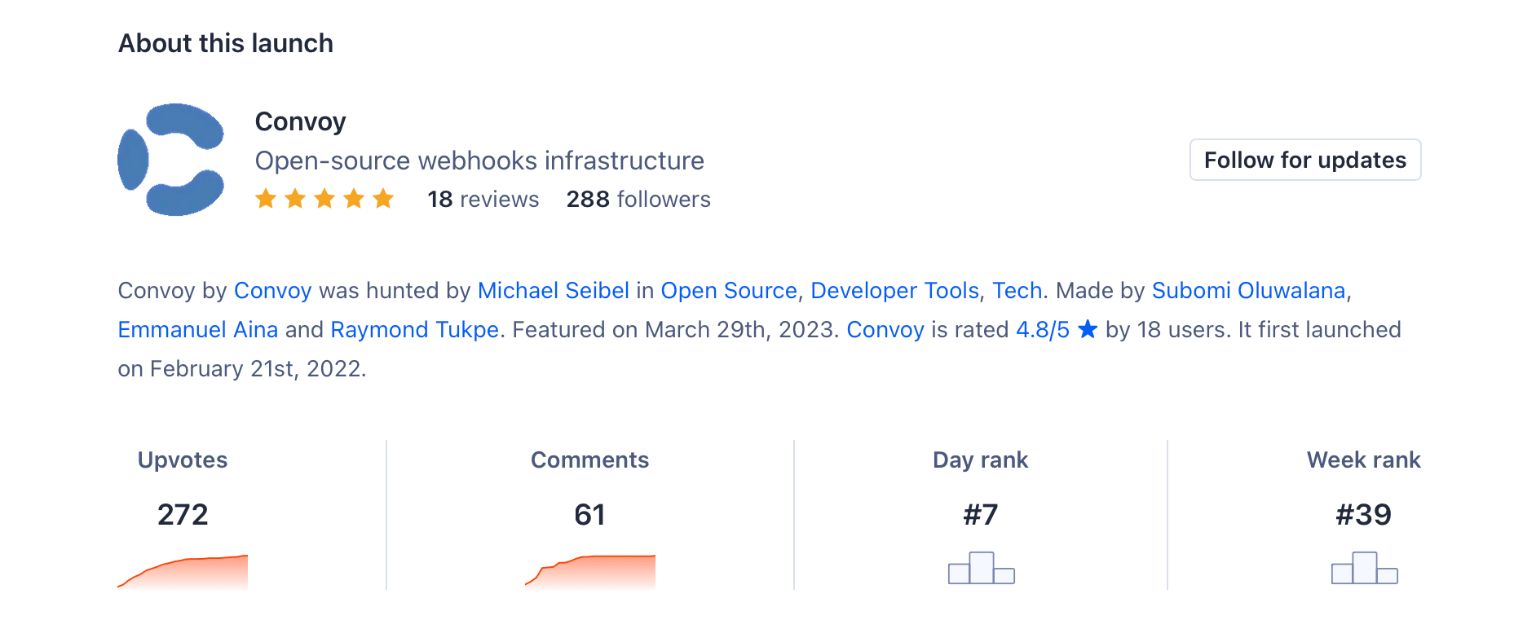The width and height of the screenshot is (1536, 642).
Task: Click the comment count 61
Action: (x=589, y=514)
